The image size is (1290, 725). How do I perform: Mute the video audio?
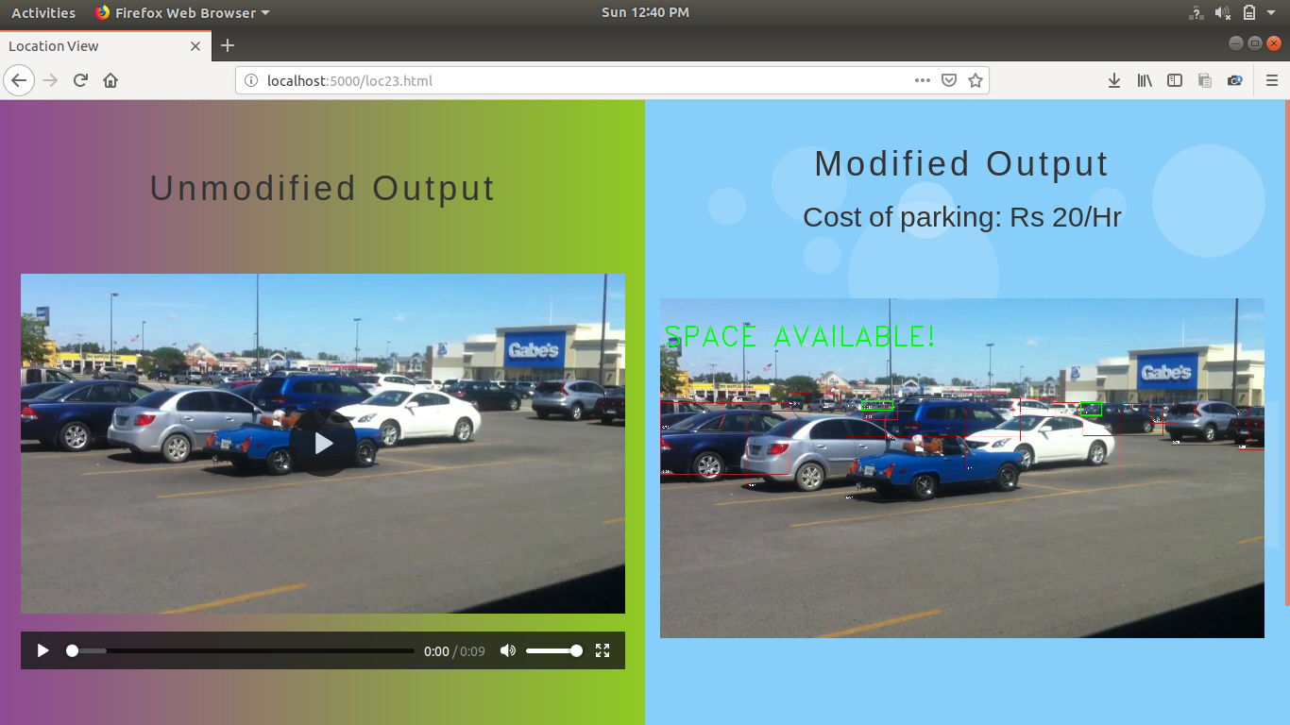coord(508,650)
